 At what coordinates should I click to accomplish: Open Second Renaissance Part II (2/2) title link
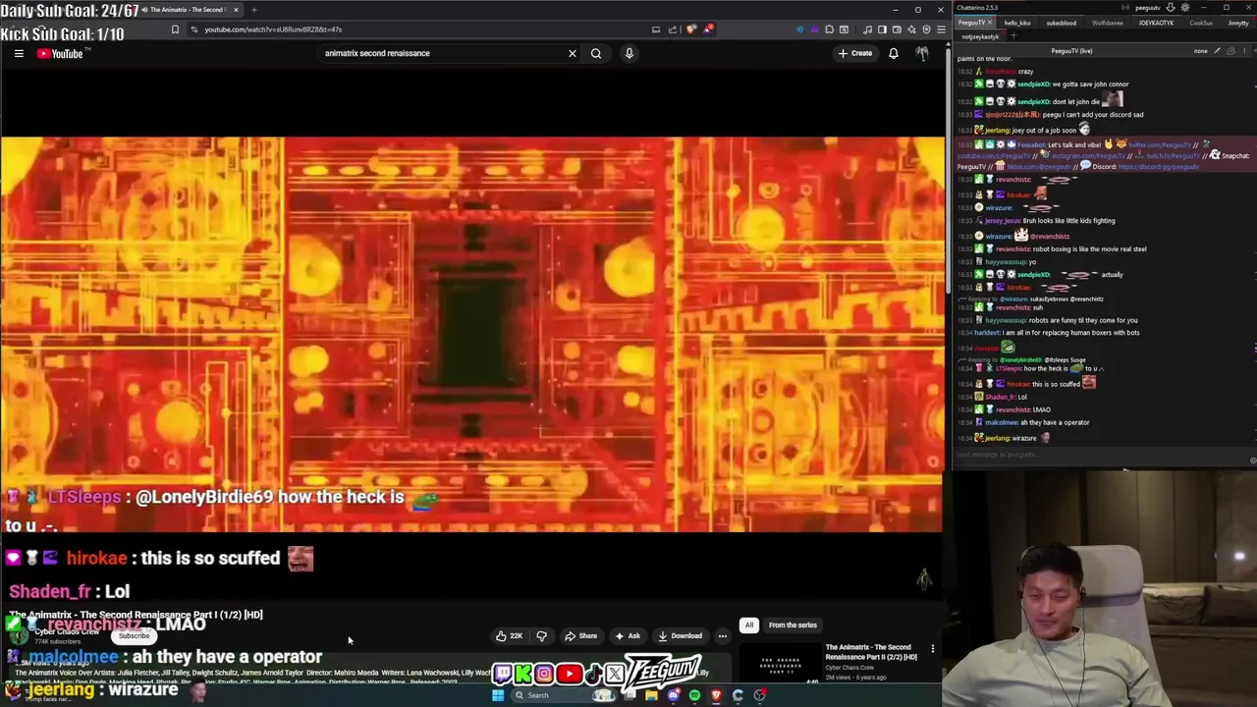871,652
